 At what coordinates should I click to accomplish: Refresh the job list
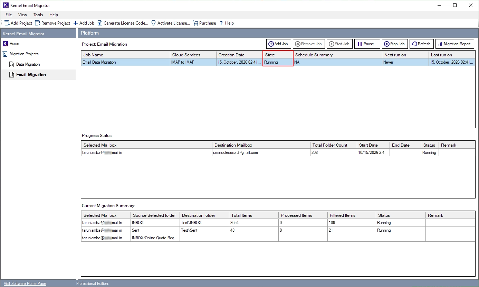[x=421, y=44]
